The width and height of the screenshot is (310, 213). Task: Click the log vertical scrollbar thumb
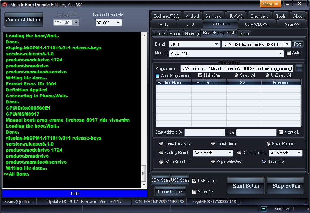pyautogui.click(x=144, y=173)
